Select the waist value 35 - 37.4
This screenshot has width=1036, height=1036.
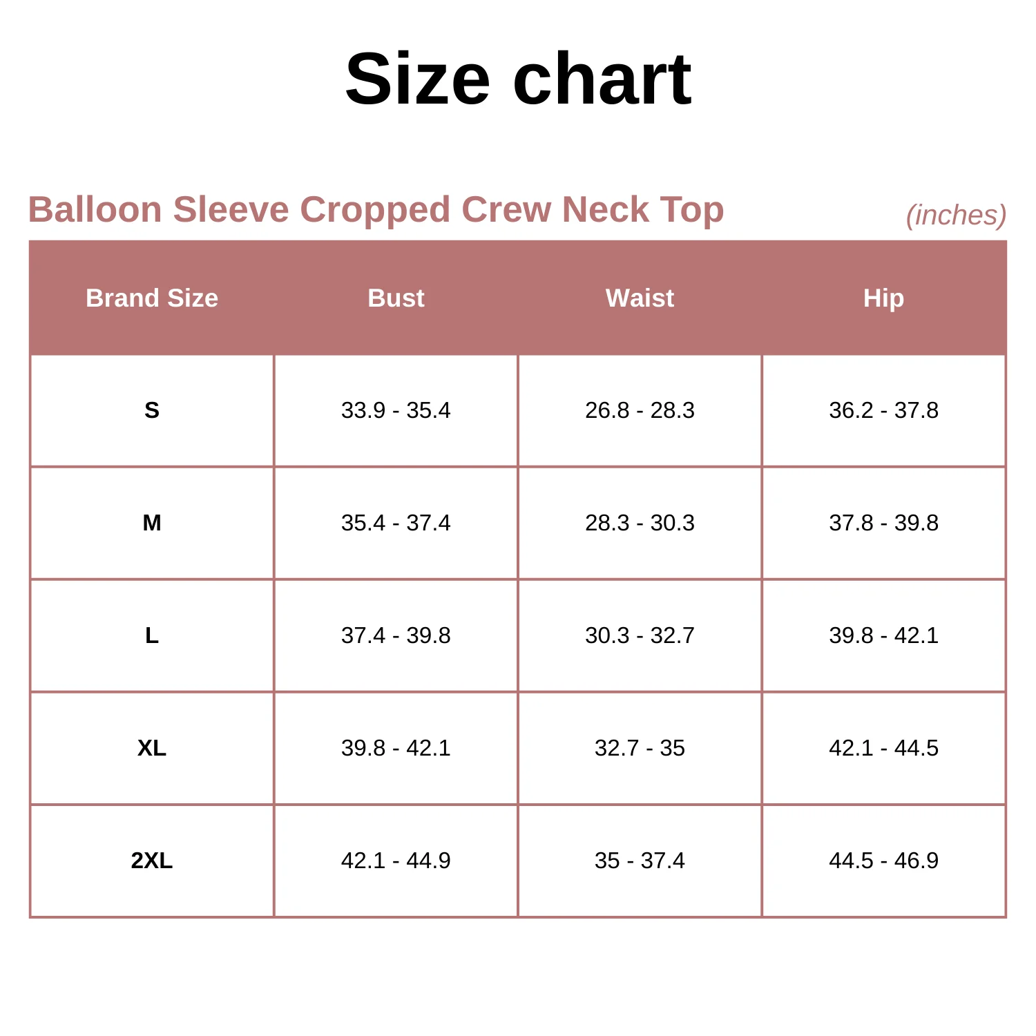(640, 861)
